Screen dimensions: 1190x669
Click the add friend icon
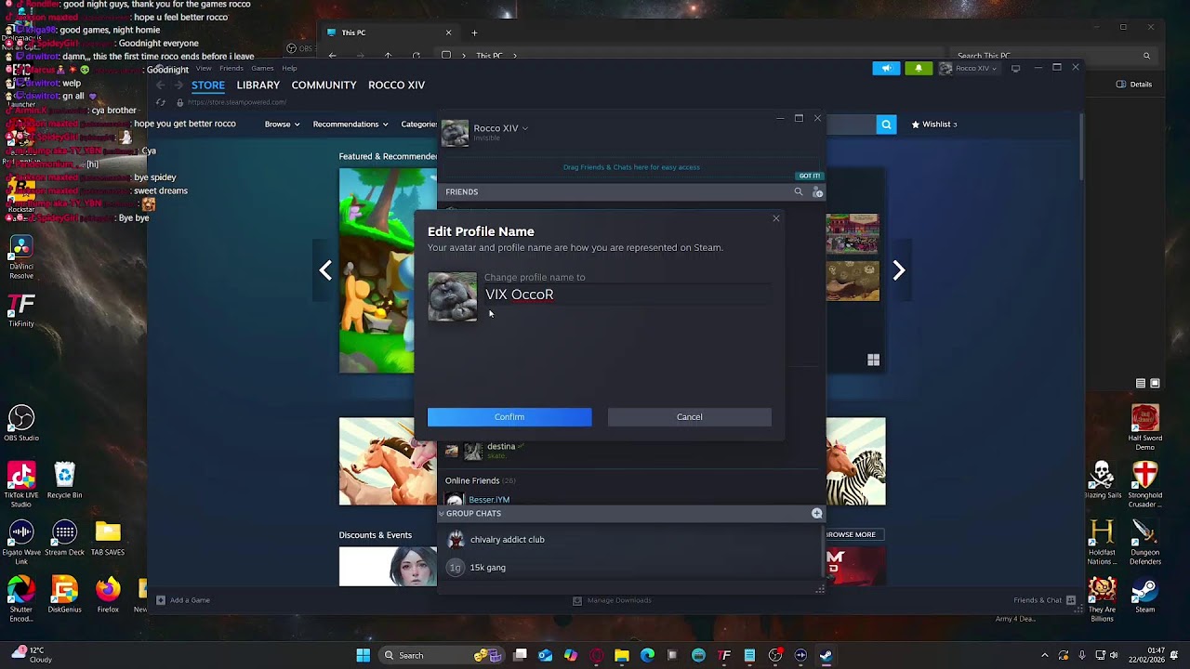[817, 192]
